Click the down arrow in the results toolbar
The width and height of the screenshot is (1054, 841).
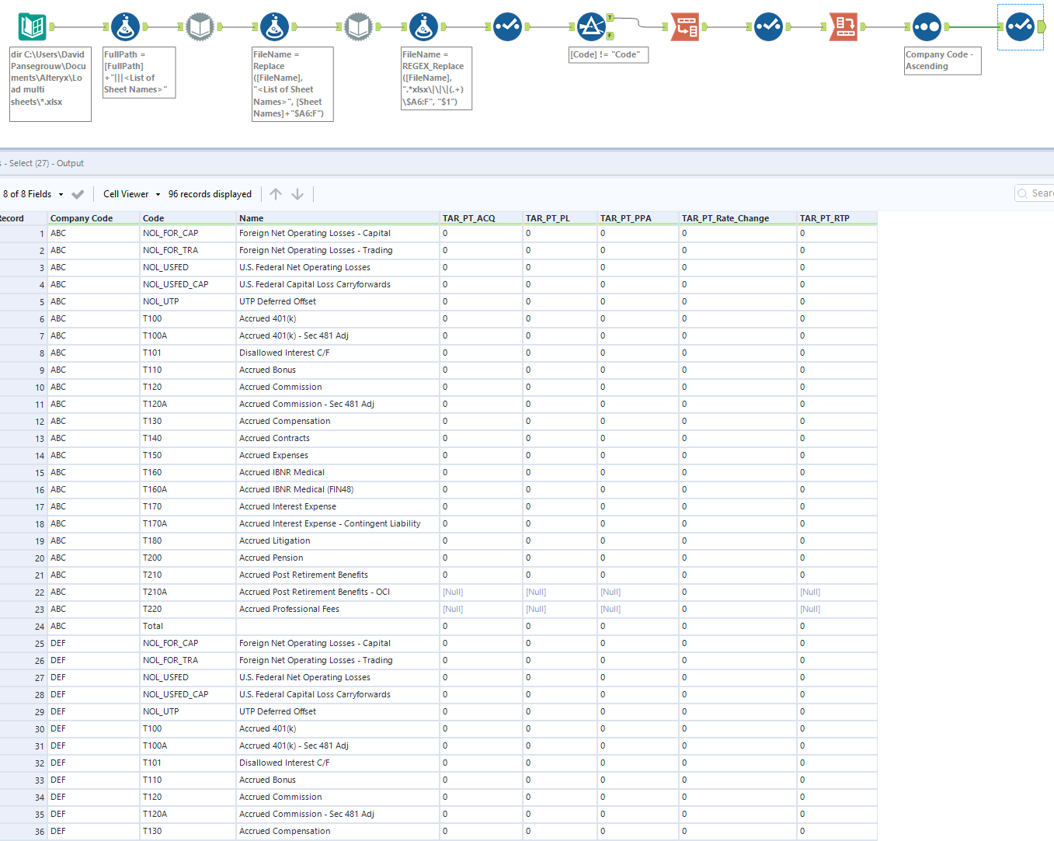coord(297,194)
